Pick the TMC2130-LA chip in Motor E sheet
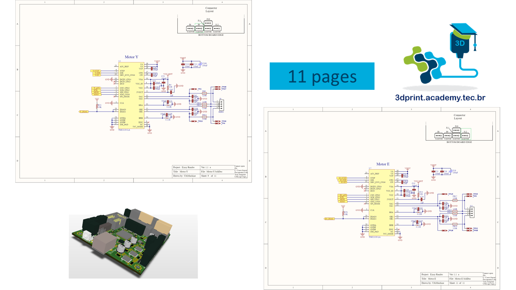 point(382,203)
